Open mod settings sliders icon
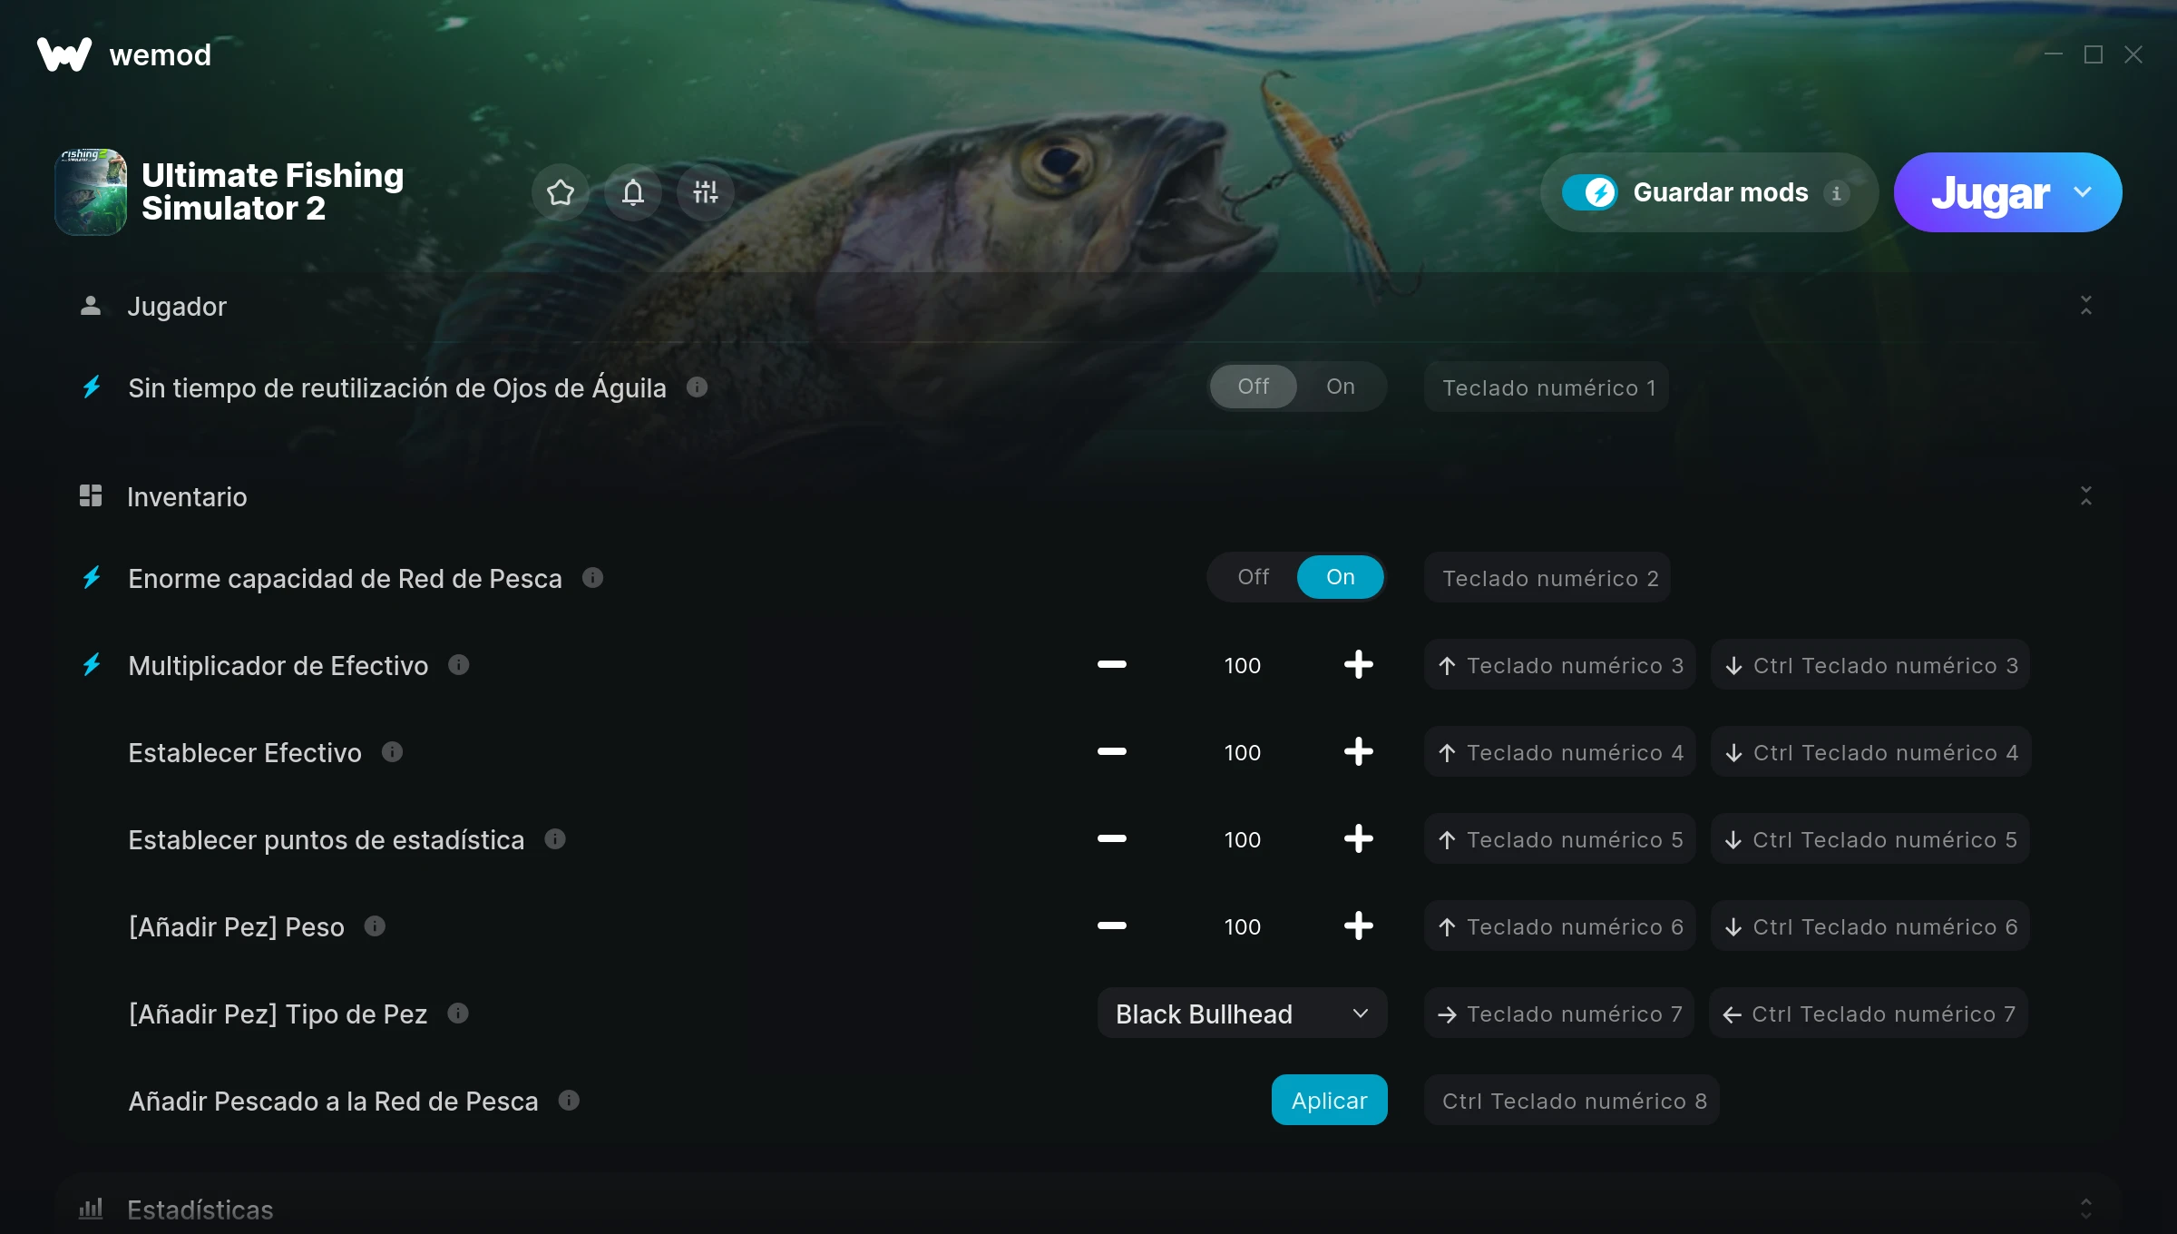Screen dimensions: 2177x1234 click(706, 192)
